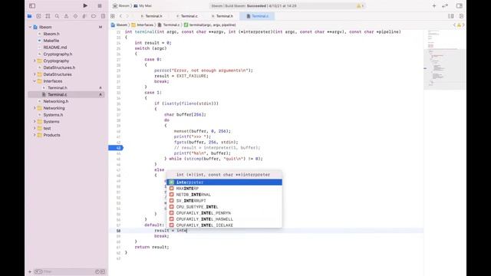The height and width of the screenshot is (276, 491).
Task: Switch to the inactive Terminal.c tab
Action: click(x=187, y=16)
